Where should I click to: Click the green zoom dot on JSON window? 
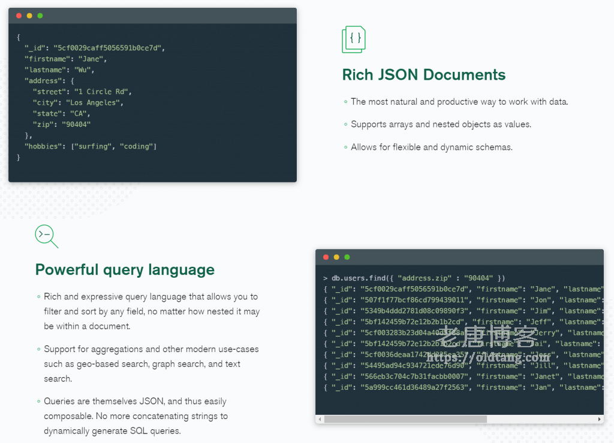(x=40, y=16)
